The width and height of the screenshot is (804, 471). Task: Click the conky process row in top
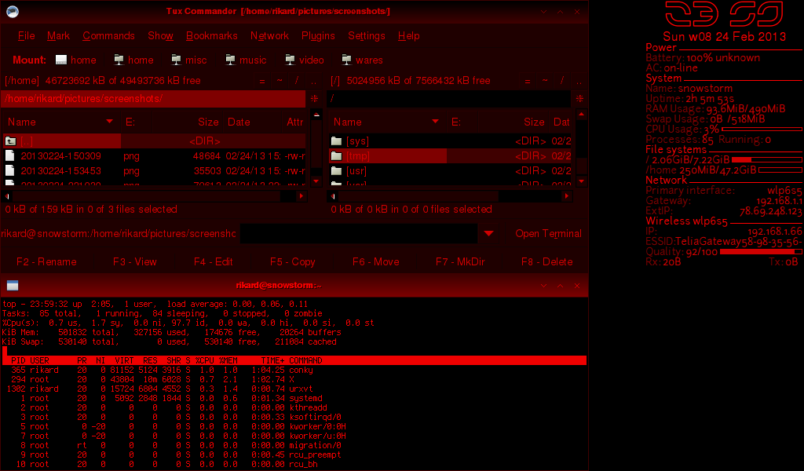(x=294, y=370)
